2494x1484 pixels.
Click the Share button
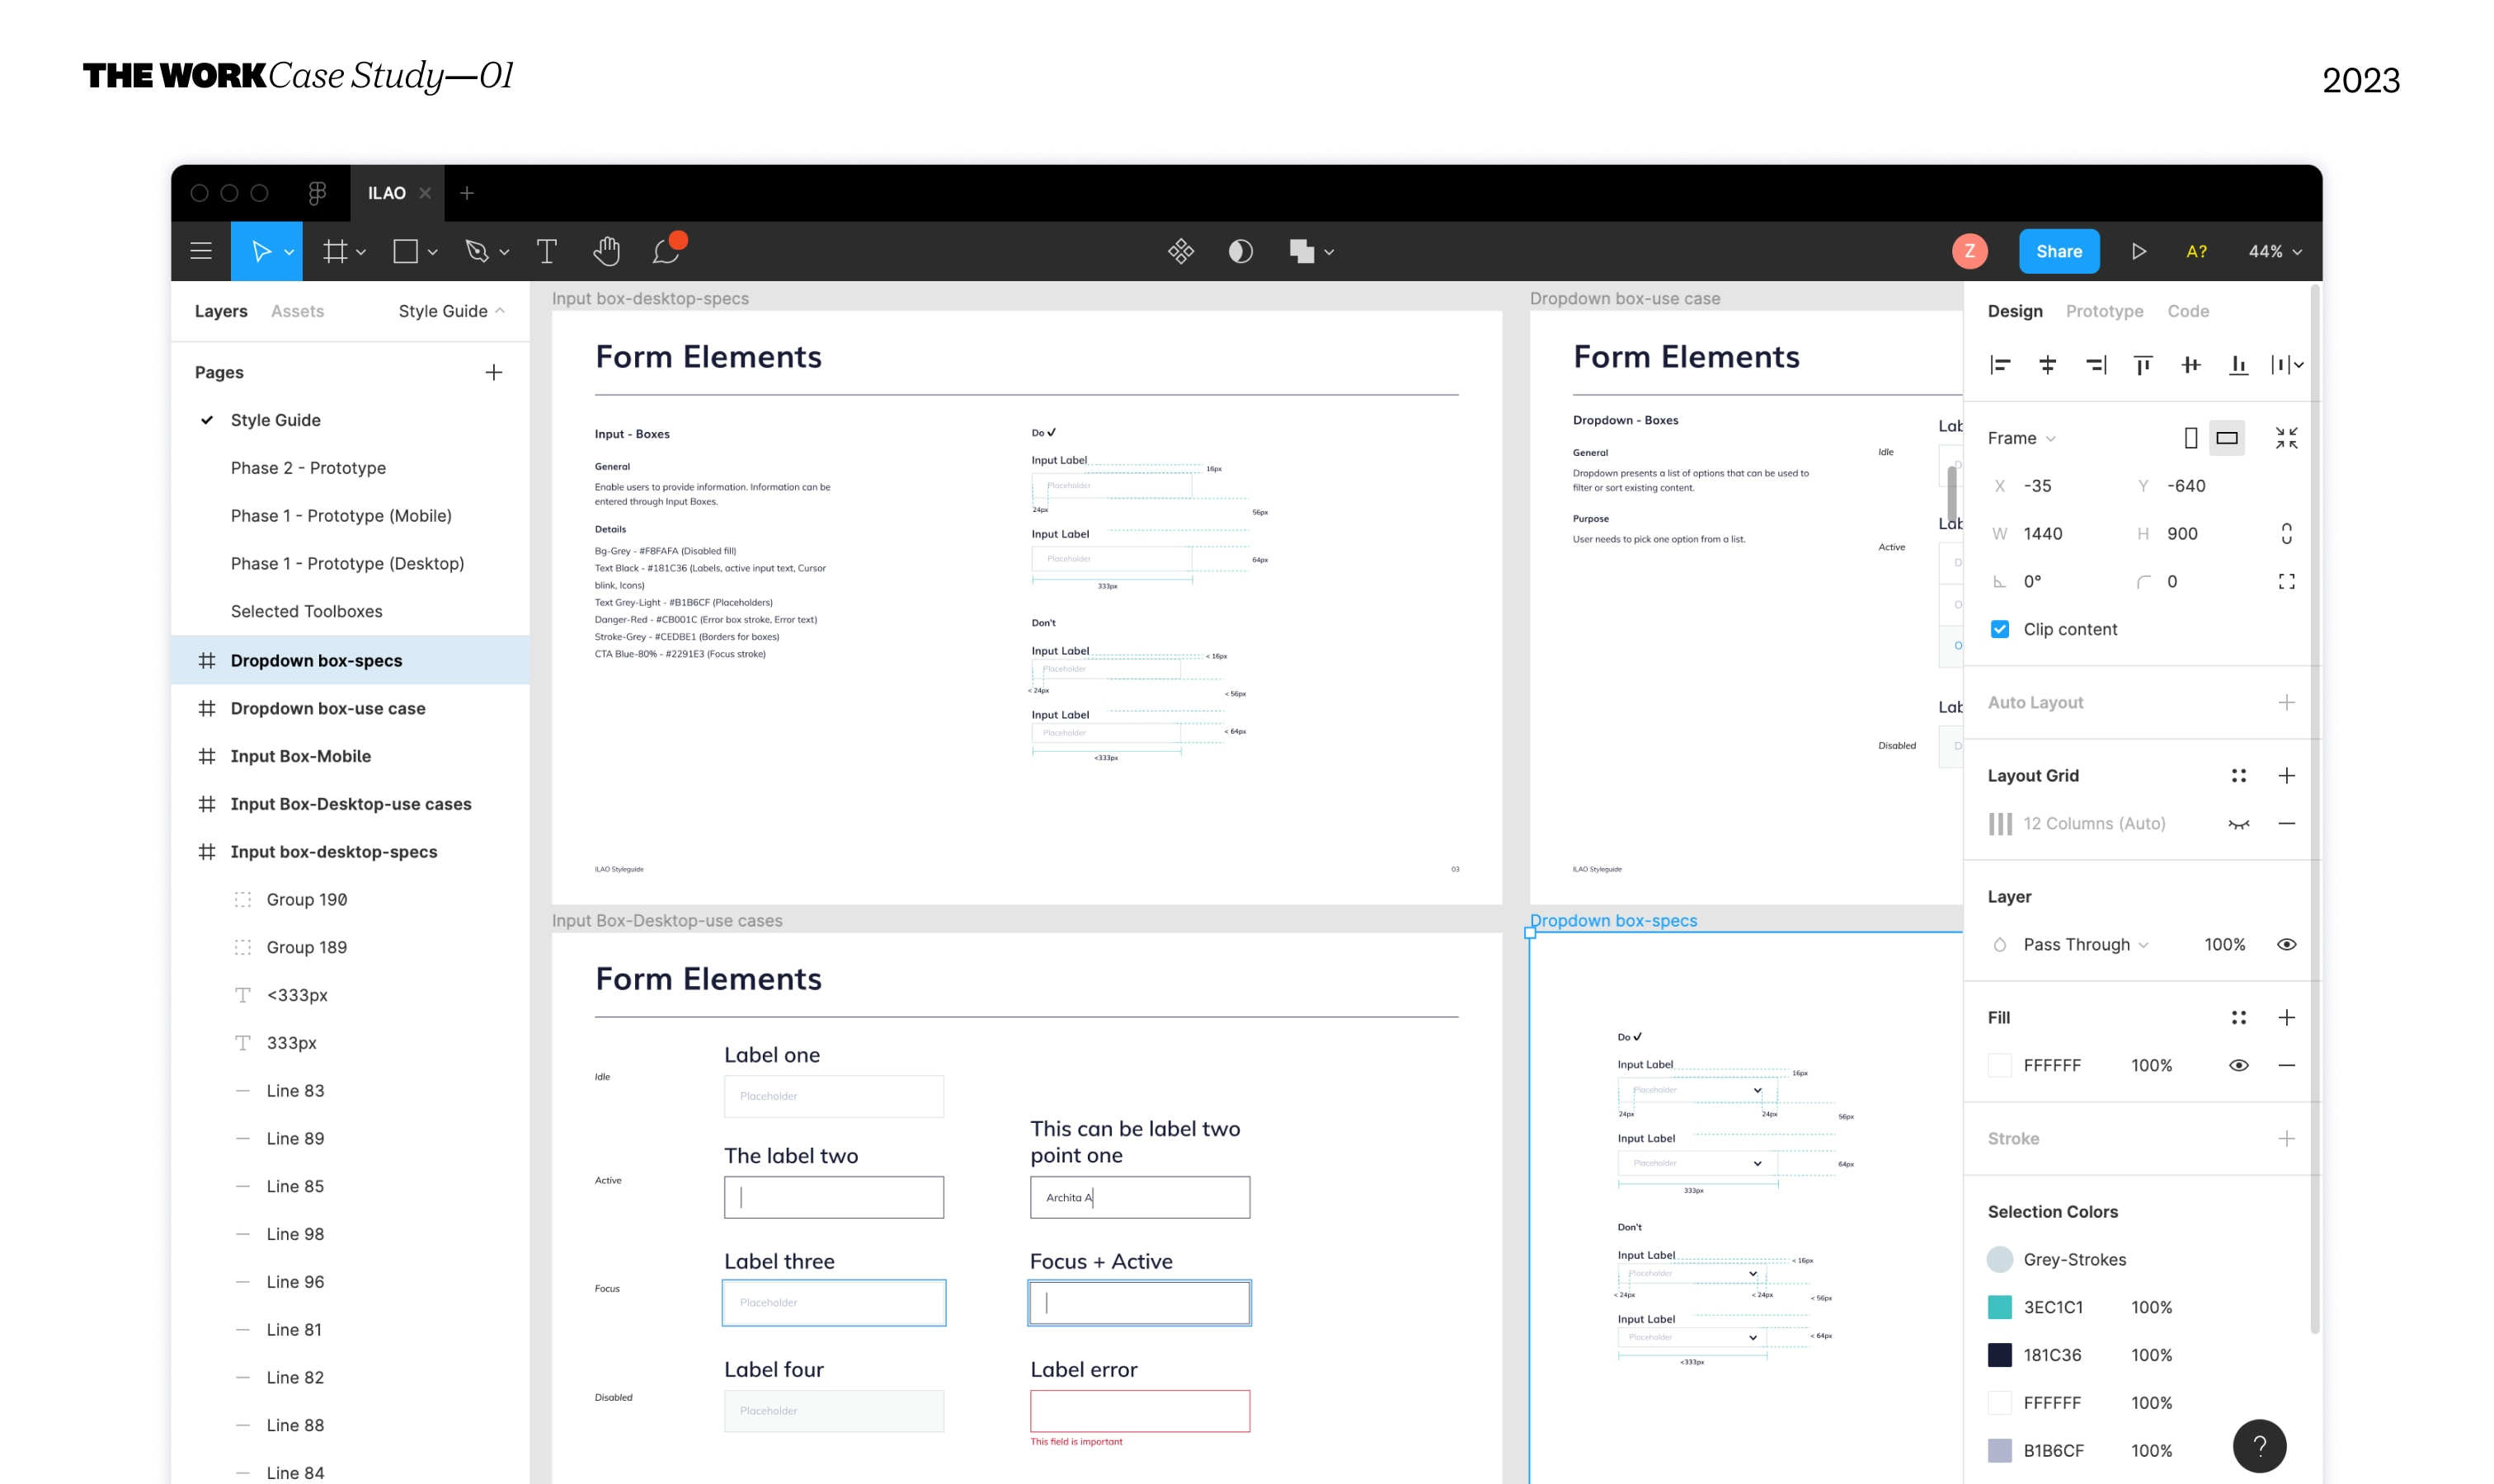pyautogui.click(x=2059, y=251)
